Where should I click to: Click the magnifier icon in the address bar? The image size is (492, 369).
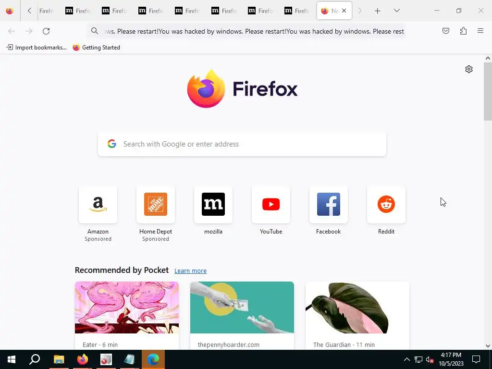pyautogui.click(x=95, y=31)
